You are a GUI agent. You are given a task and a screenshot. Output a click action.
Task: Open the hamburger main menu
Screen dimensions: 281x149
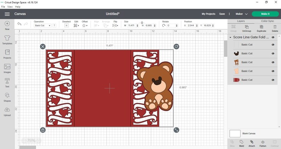(x=7, y=14)
